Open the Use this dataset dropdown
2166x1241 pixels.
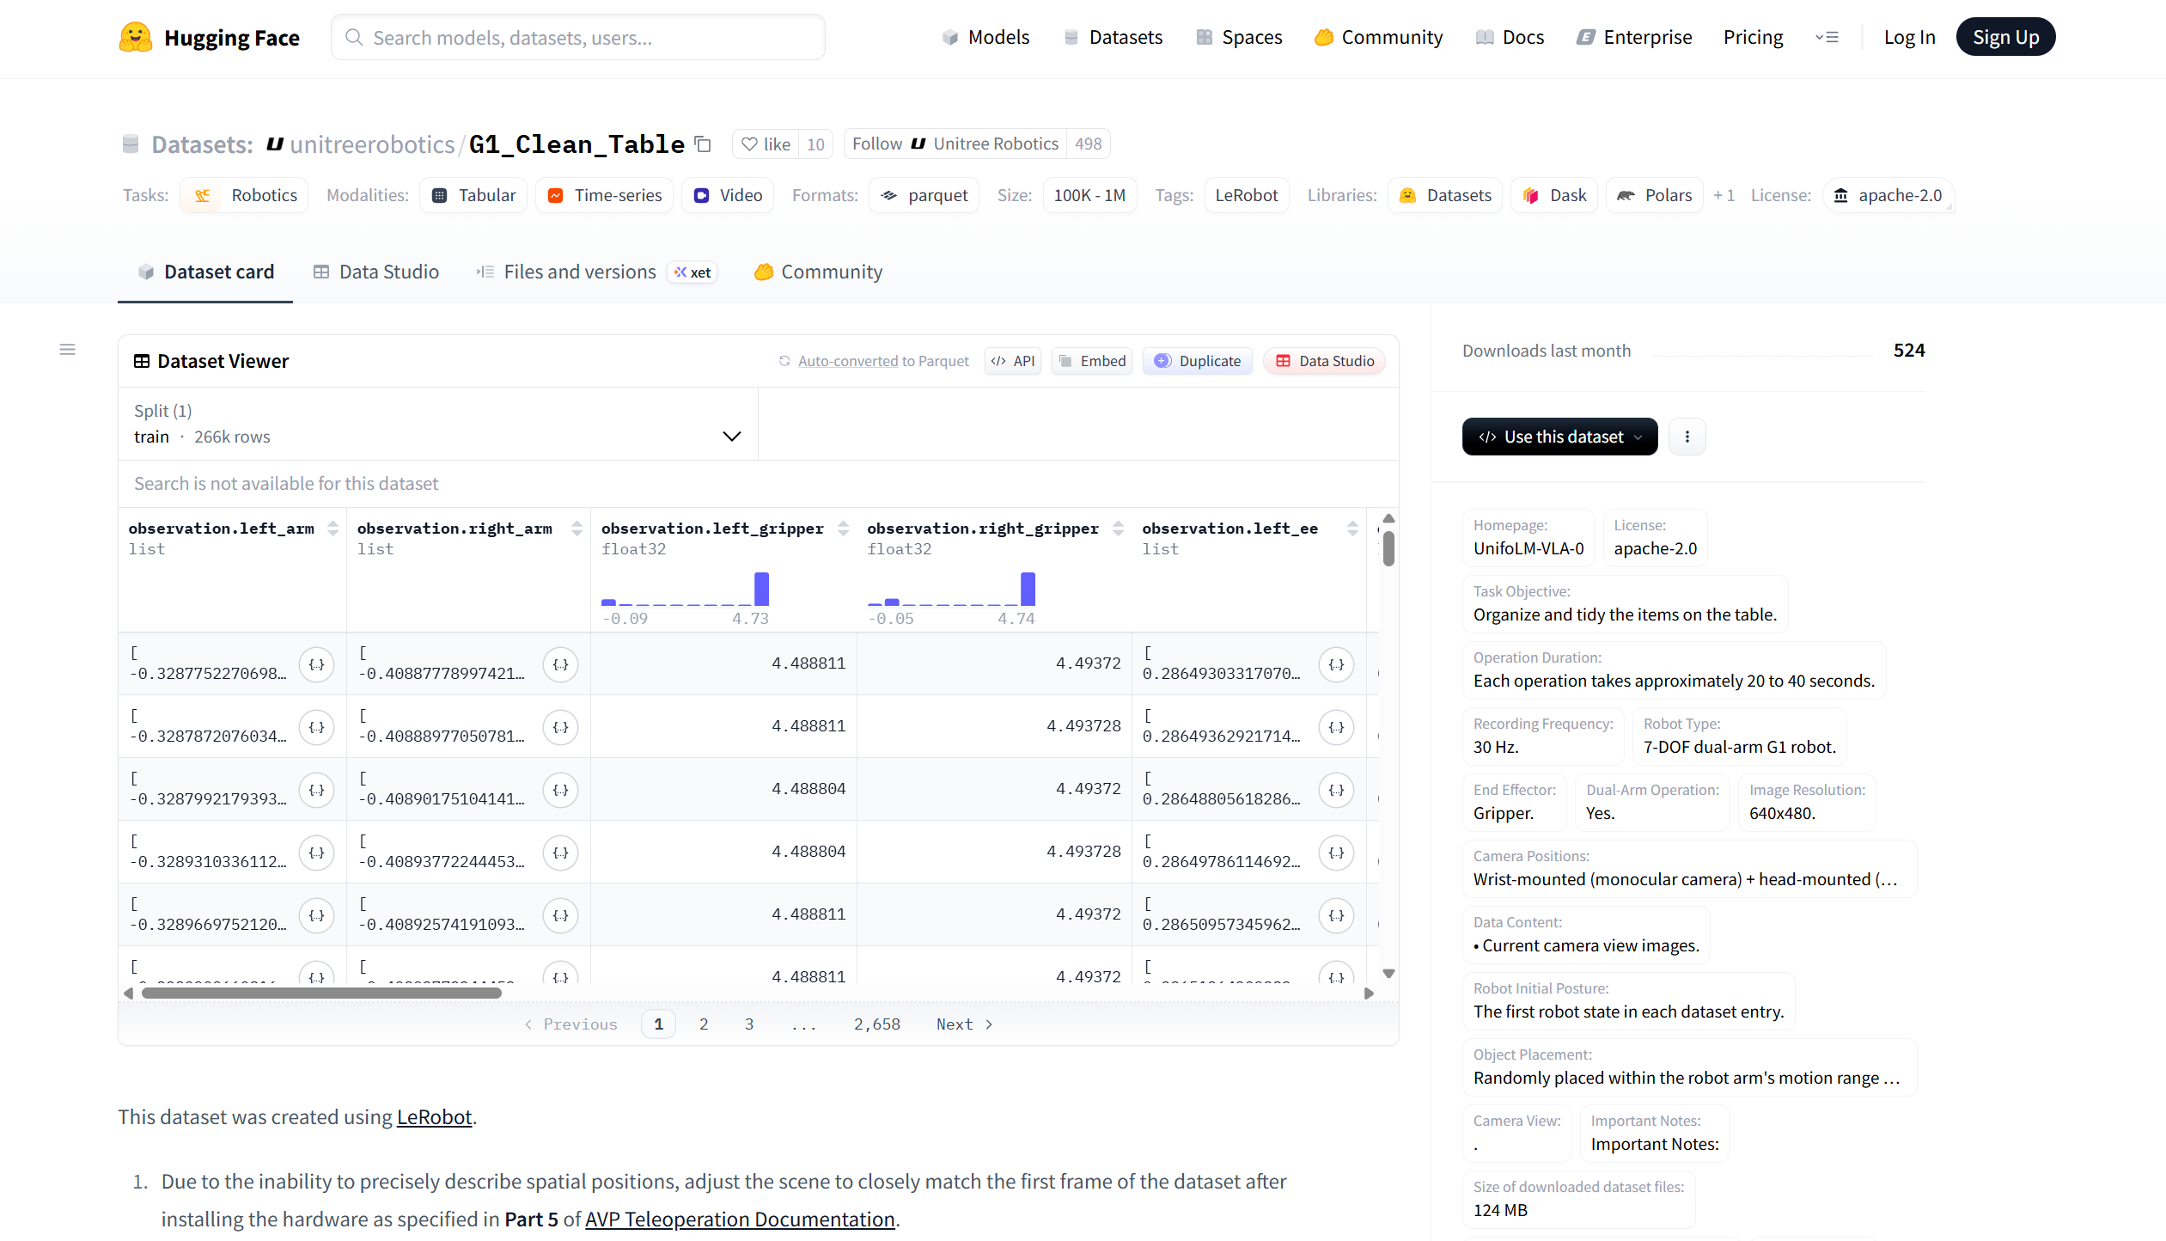[1559, 437]
